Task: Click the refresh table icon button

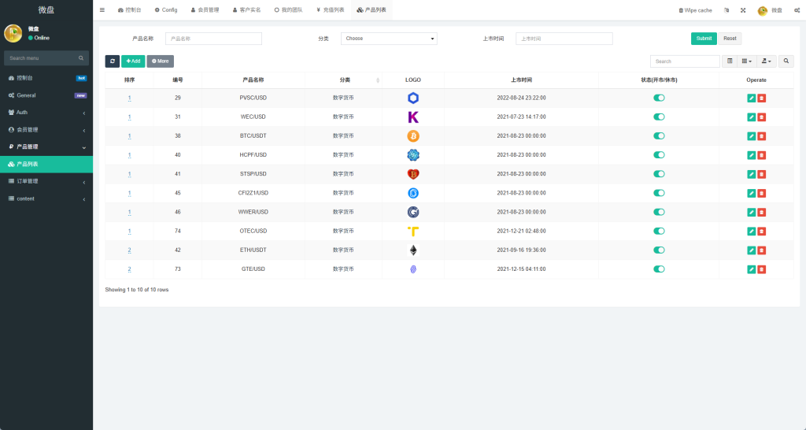Action: (112, 61)
